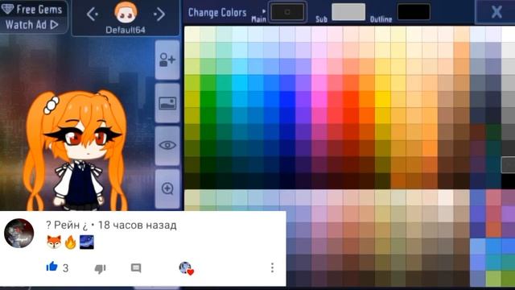The width and height of the screenshot is (515, 290).
Task: Click the 'Change Colors' title text
Action: [x=217, y=13]
